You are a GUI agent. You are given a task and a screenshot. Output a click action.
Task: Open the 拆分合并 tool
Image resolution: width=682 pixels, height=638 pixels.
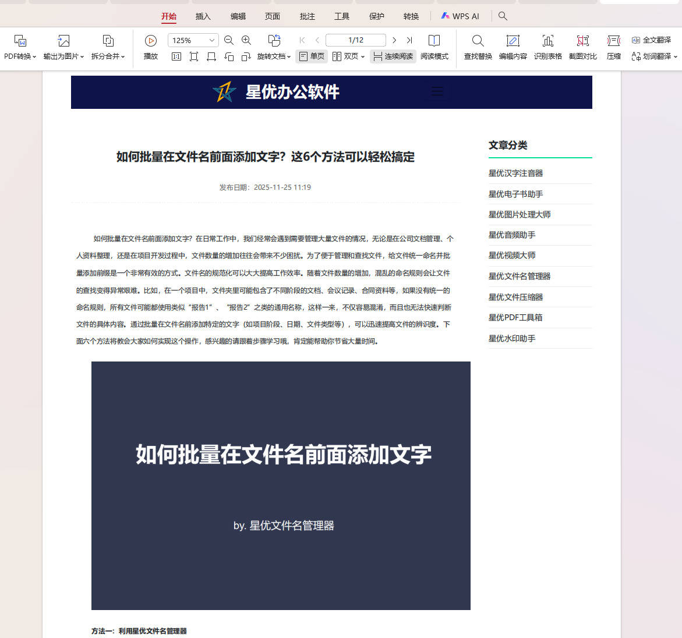[x=108, y=47]
